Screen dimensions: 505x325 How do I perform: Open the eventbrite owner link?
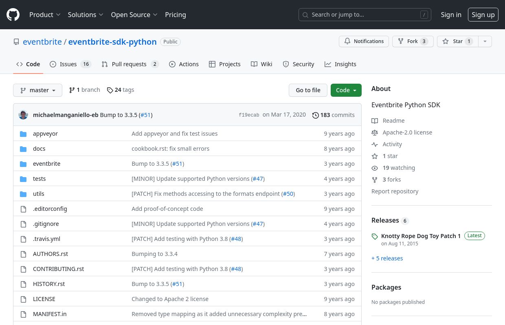[x=42, y=42]
